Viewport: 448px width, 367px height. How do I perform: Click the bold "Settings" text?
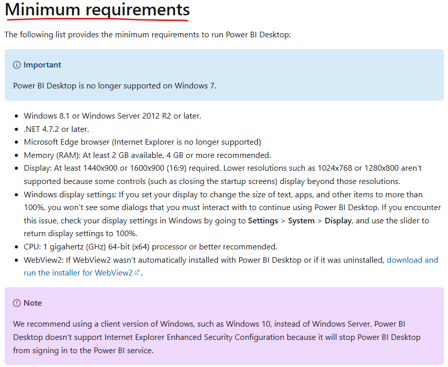(263, 221)
